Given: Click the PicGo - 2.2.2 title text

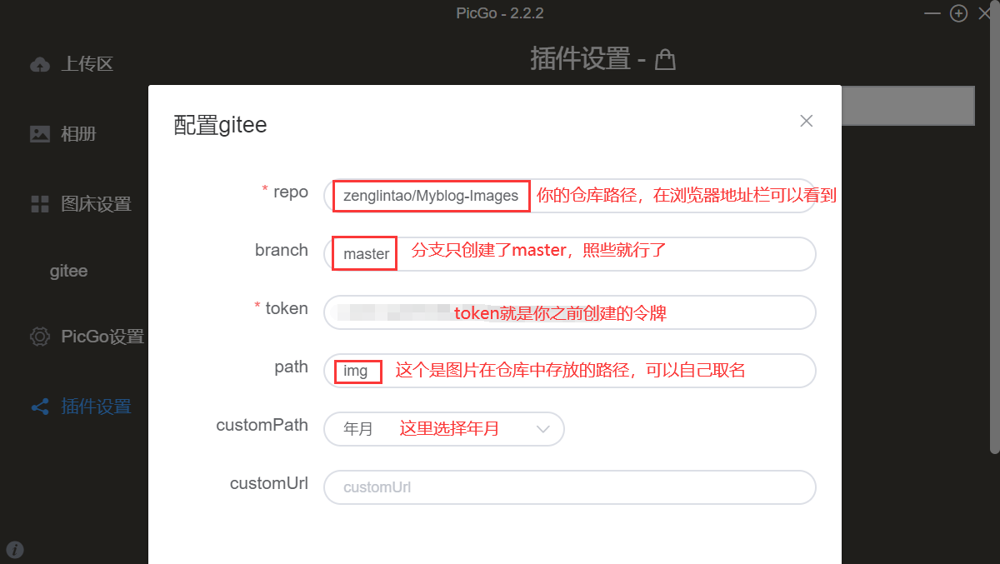Looking at the screenshot, I should coord(500,13).
